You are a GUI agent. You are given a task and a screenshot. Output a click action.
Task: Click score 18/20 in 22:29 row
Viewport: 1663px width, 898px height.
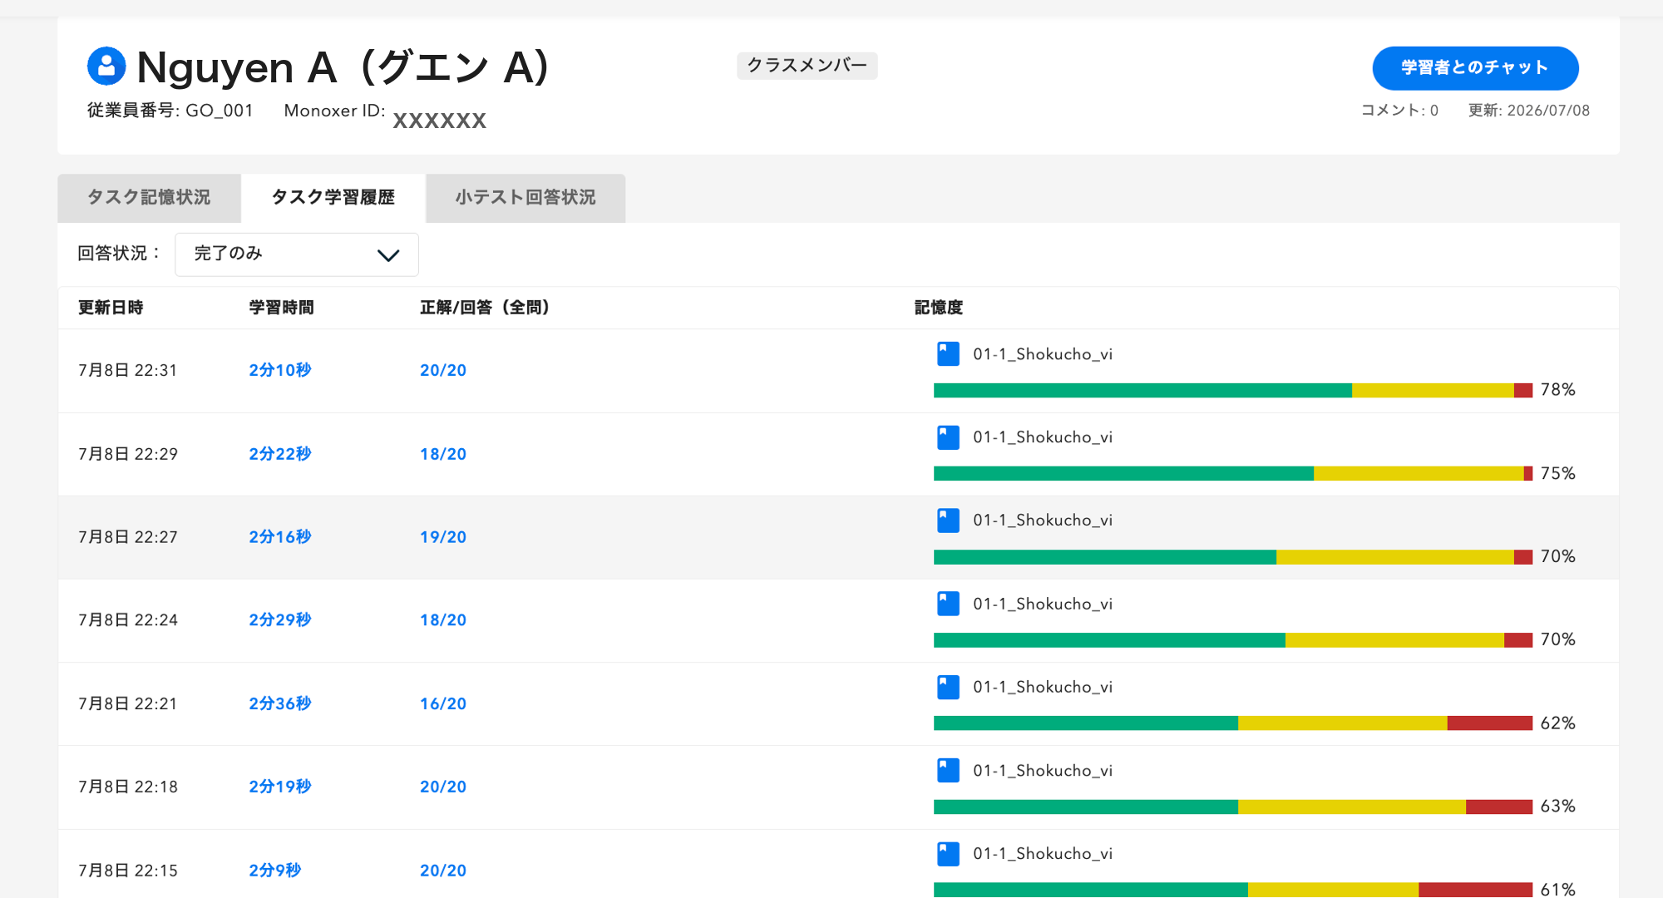click(x=443, y=454)
